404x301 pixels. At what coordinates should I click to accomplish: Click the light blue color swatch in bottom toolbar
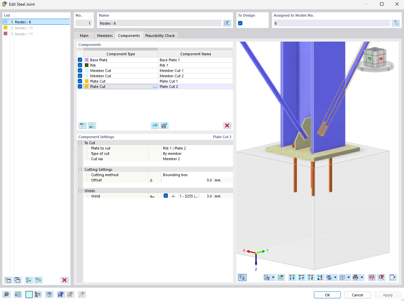(x=29, y=295)
